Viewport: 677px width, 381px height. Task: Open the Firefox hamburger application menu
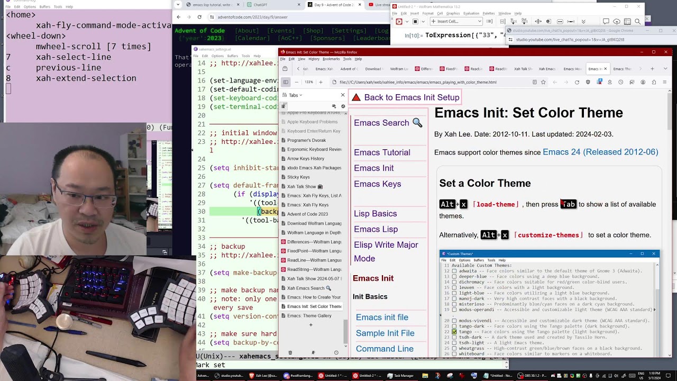(665, 82)
